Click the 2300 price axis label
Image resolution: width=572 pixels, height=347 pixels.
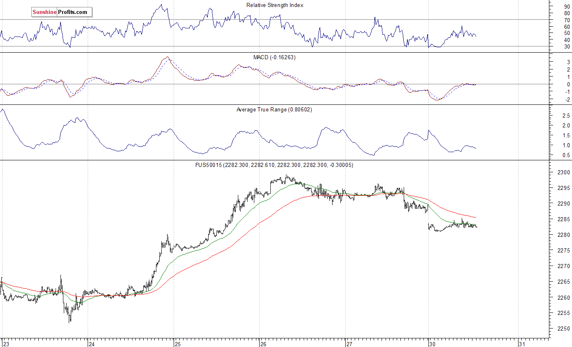tap(563, 172)
